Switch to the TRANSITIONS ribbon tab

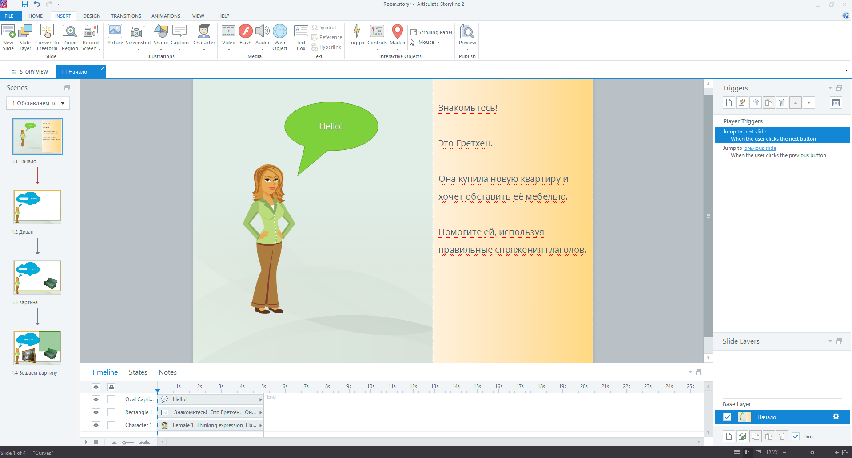pyautogui.click(x=126, y=16)
